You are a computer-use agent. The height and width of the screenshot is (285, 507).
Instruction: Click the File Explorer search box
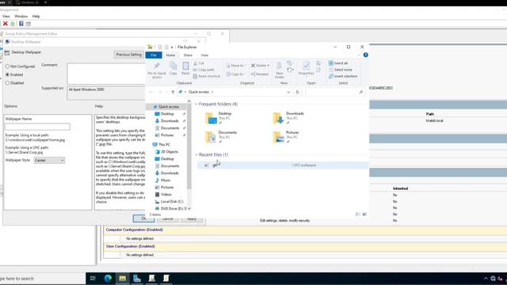(334, 92)
